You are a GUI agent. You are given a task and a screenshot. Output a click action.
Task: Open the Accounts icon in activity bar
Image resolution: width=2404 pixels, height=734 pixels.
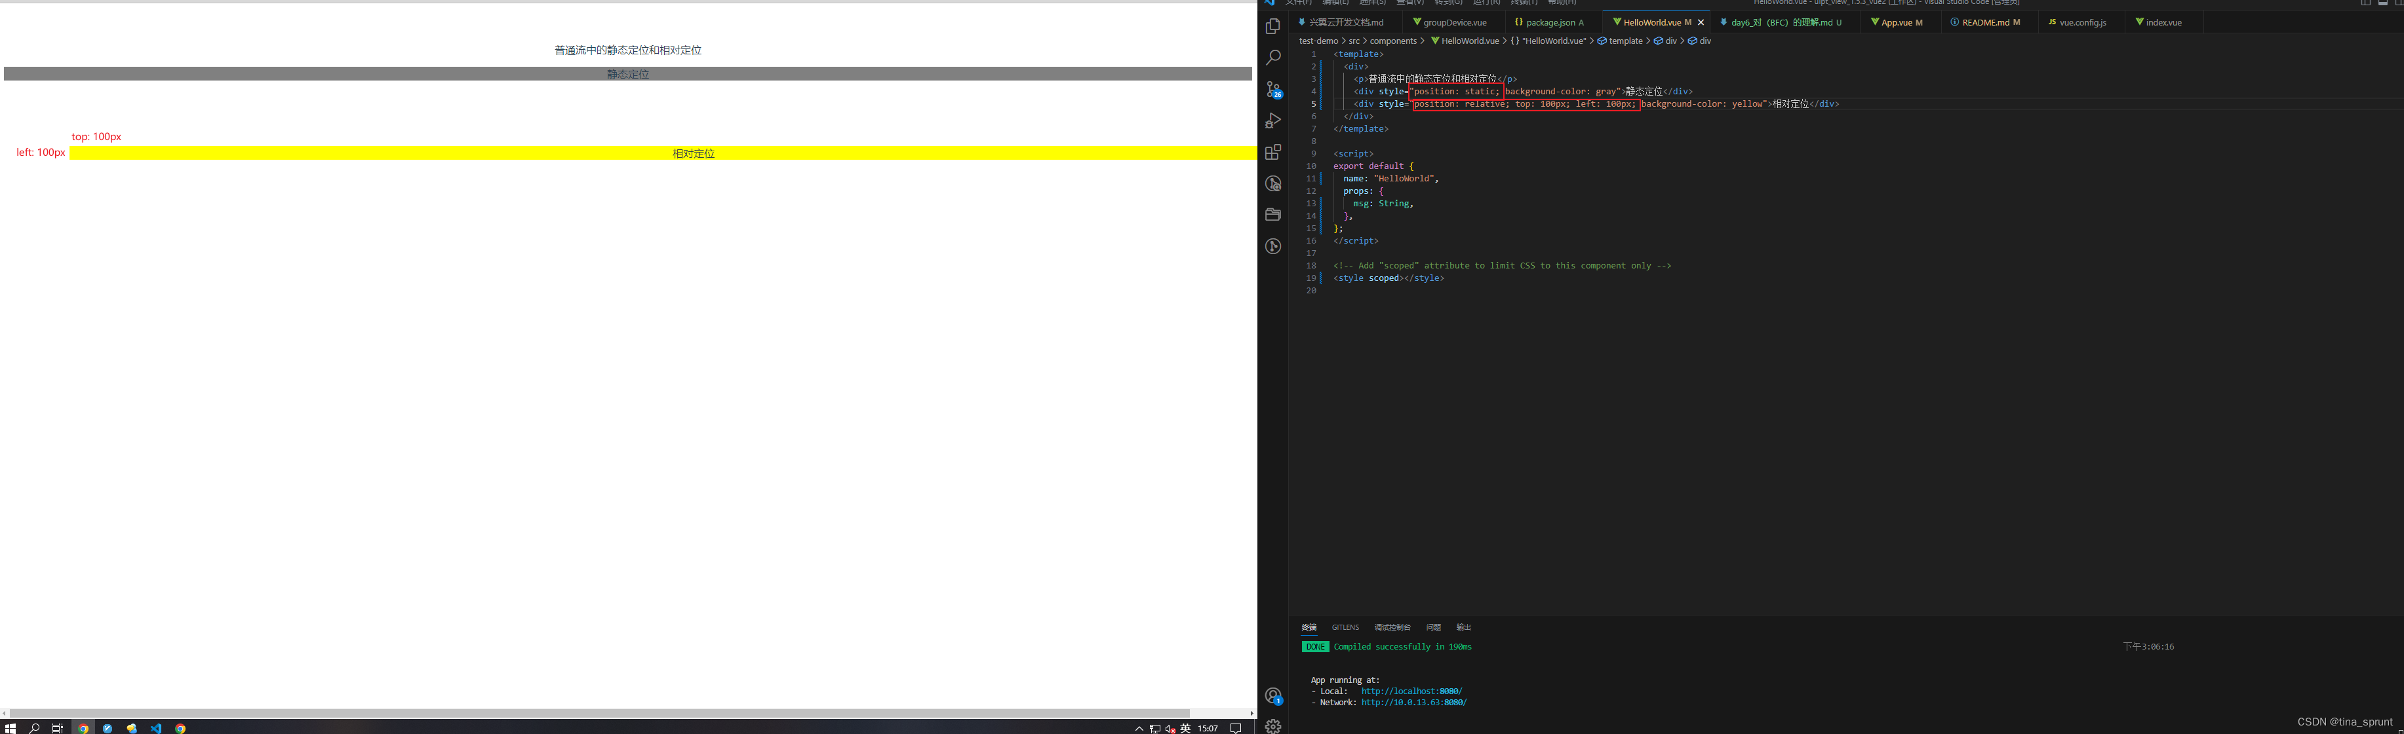1273,696
